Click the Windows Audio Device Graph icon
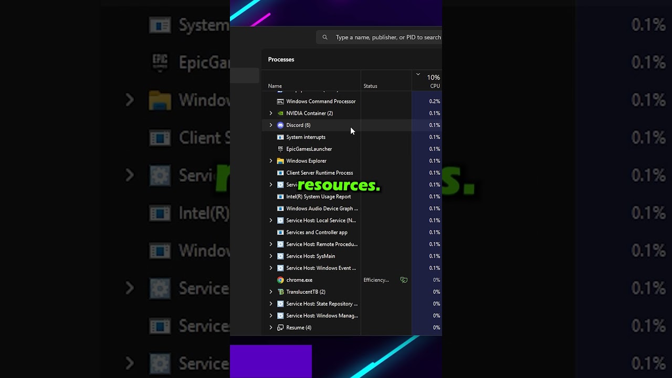The image size is (672, 378). click(280, 208)
